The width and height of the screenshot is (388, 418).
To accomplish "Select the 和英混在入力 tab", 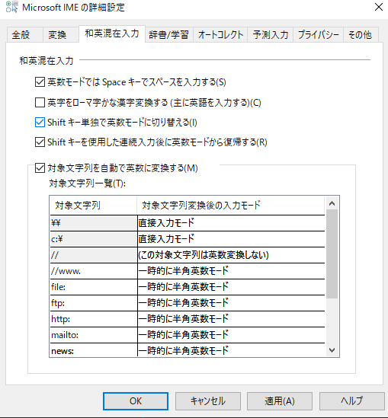I will (112, 34).
